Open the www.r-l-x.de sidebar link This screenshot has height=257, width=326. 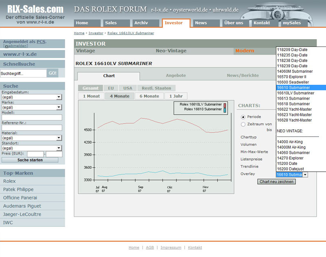pos(20,54)
